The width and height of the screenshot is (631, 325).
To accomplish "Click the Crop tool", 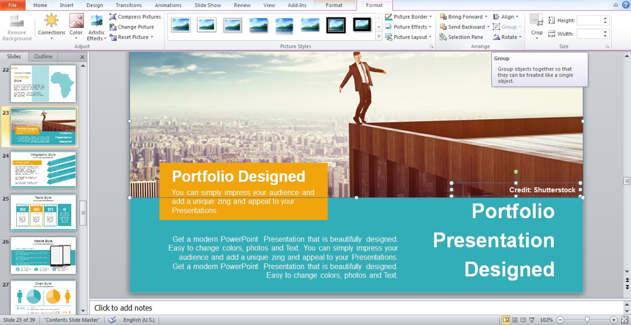I will (537, 27).
